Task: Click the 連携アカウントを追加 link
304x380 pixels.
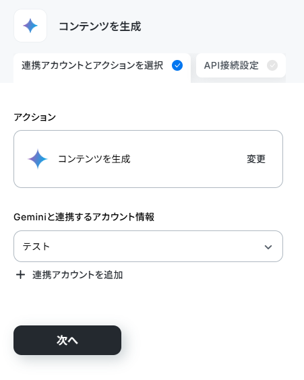Action: [x=78, y=275]
